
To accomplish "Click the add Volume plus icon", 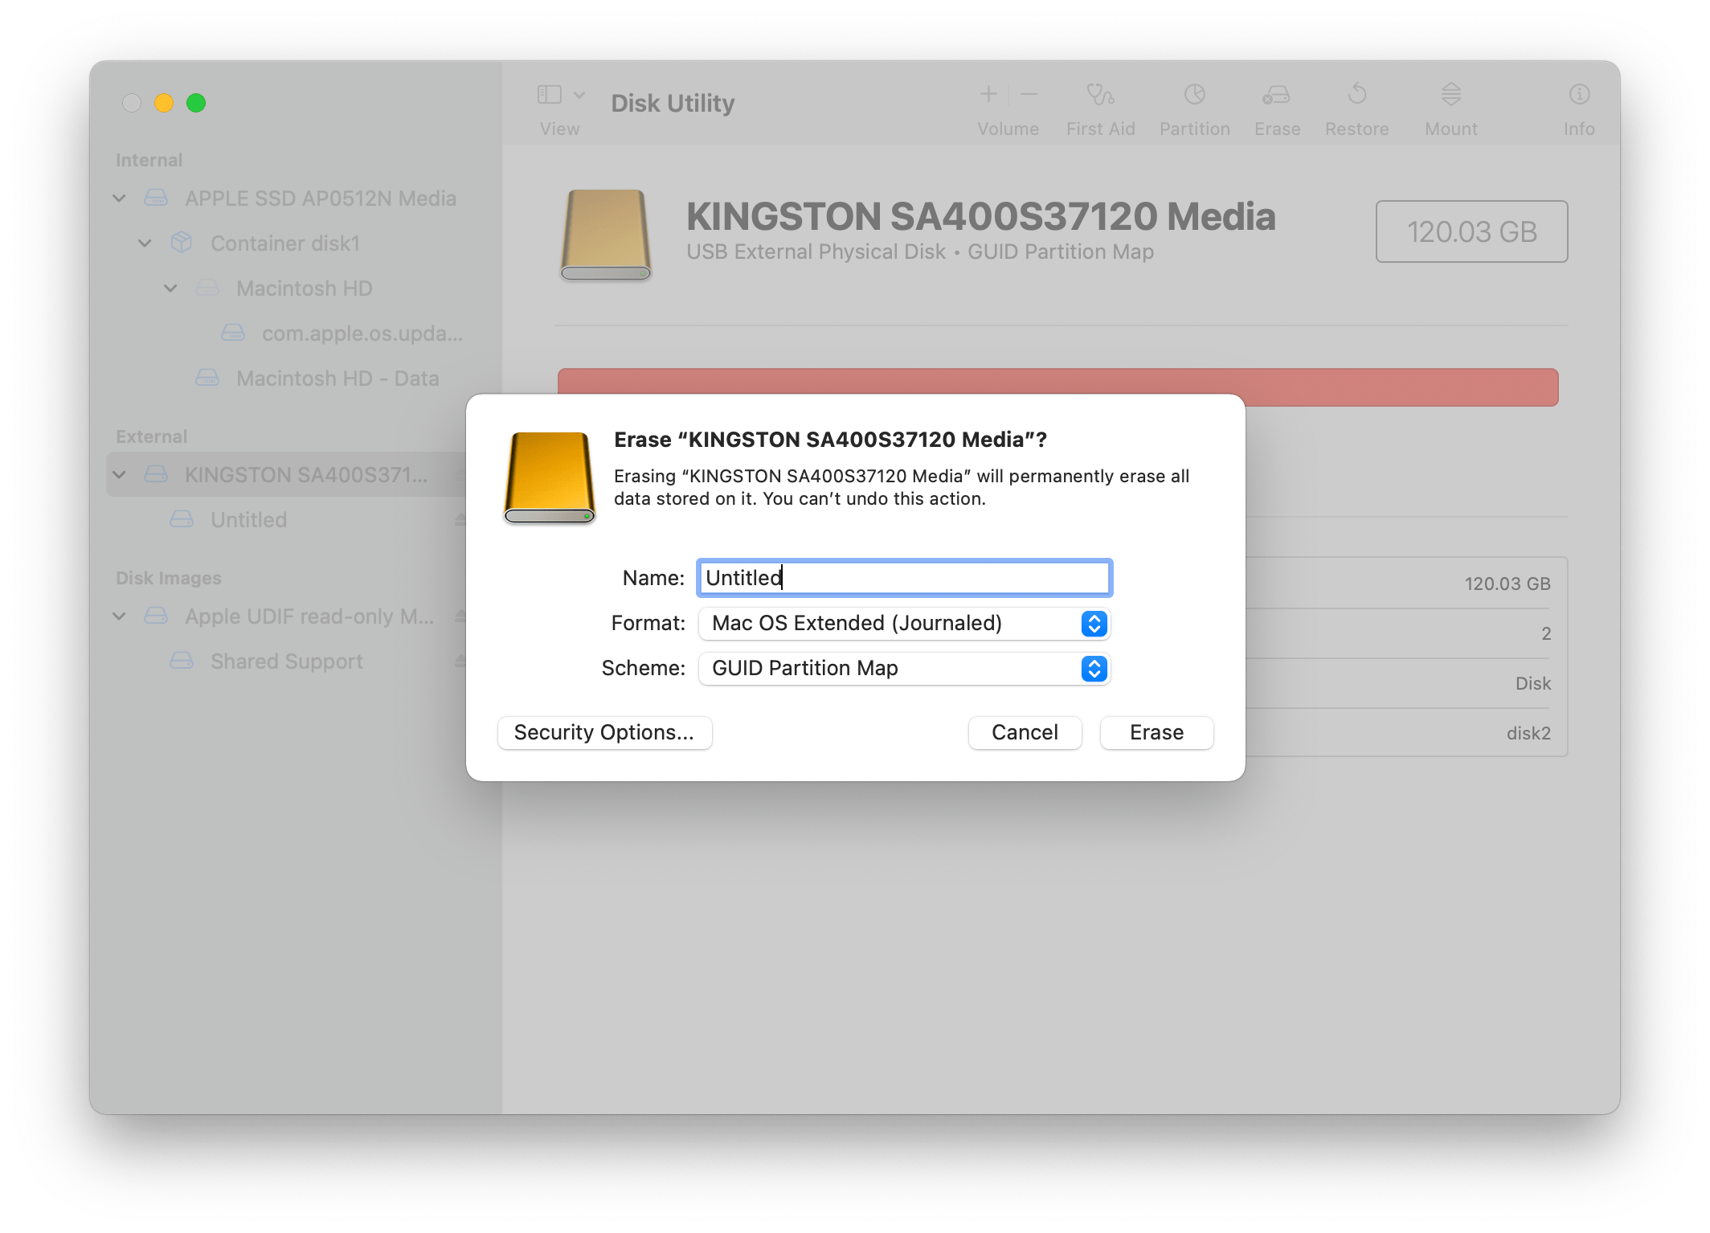I will tap(988, 95).
